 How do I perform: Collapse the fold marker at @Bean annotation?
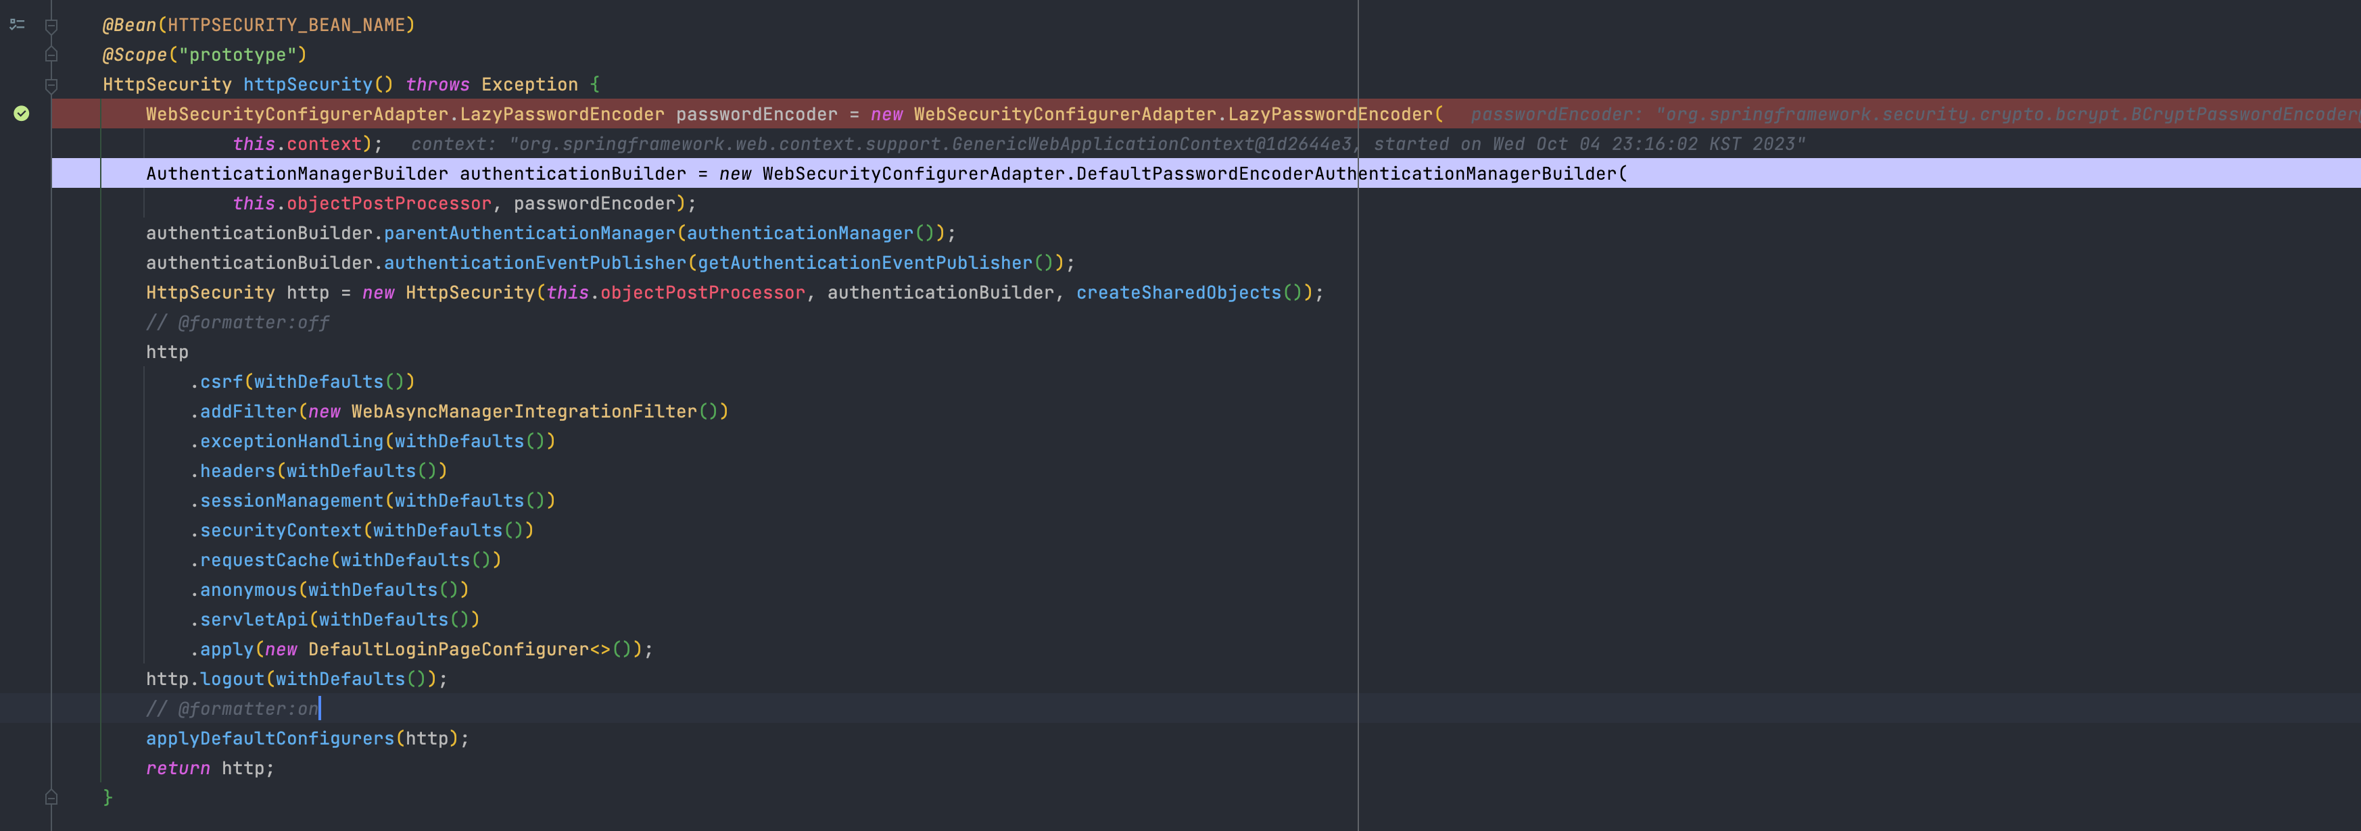[51, 26]
